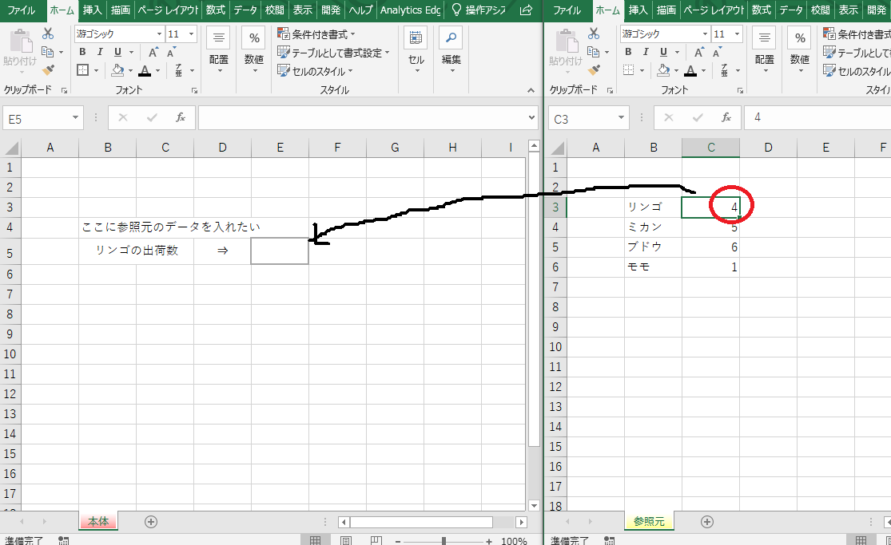
Task: Select column C header in right window
Action: coord(711,148)
